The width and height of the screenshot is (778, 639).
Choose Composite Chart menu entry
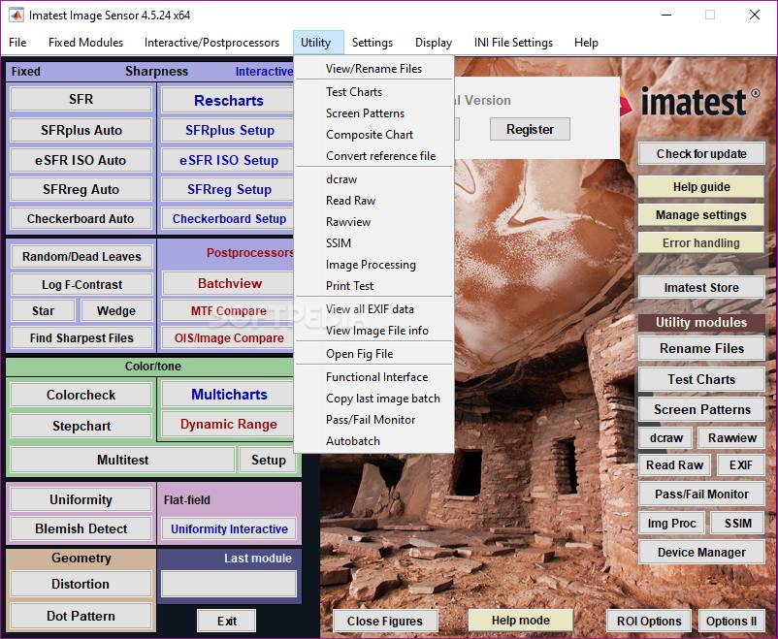tap(374, 135)
